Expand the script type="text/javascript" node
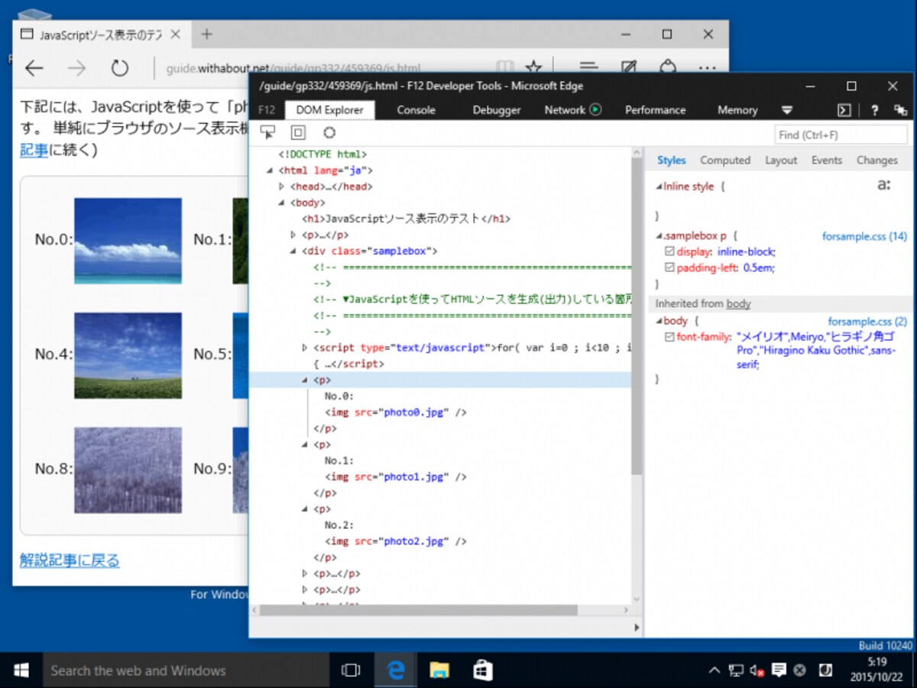The width and height of the screenshot is (917, 688). [x=306, y=348]
